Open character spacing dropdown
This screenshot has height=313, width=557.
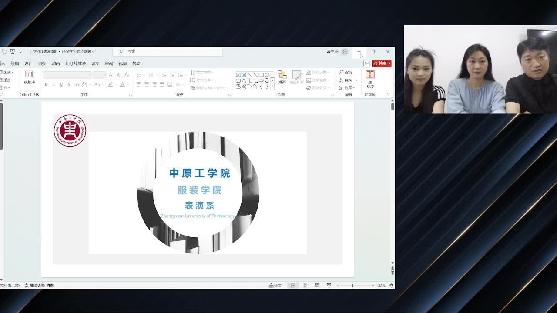pos(86,84)
